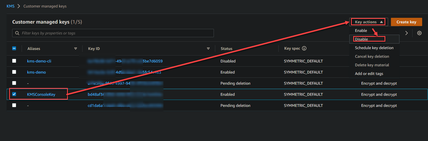Click the search magnifier icon in filter box

17,33
